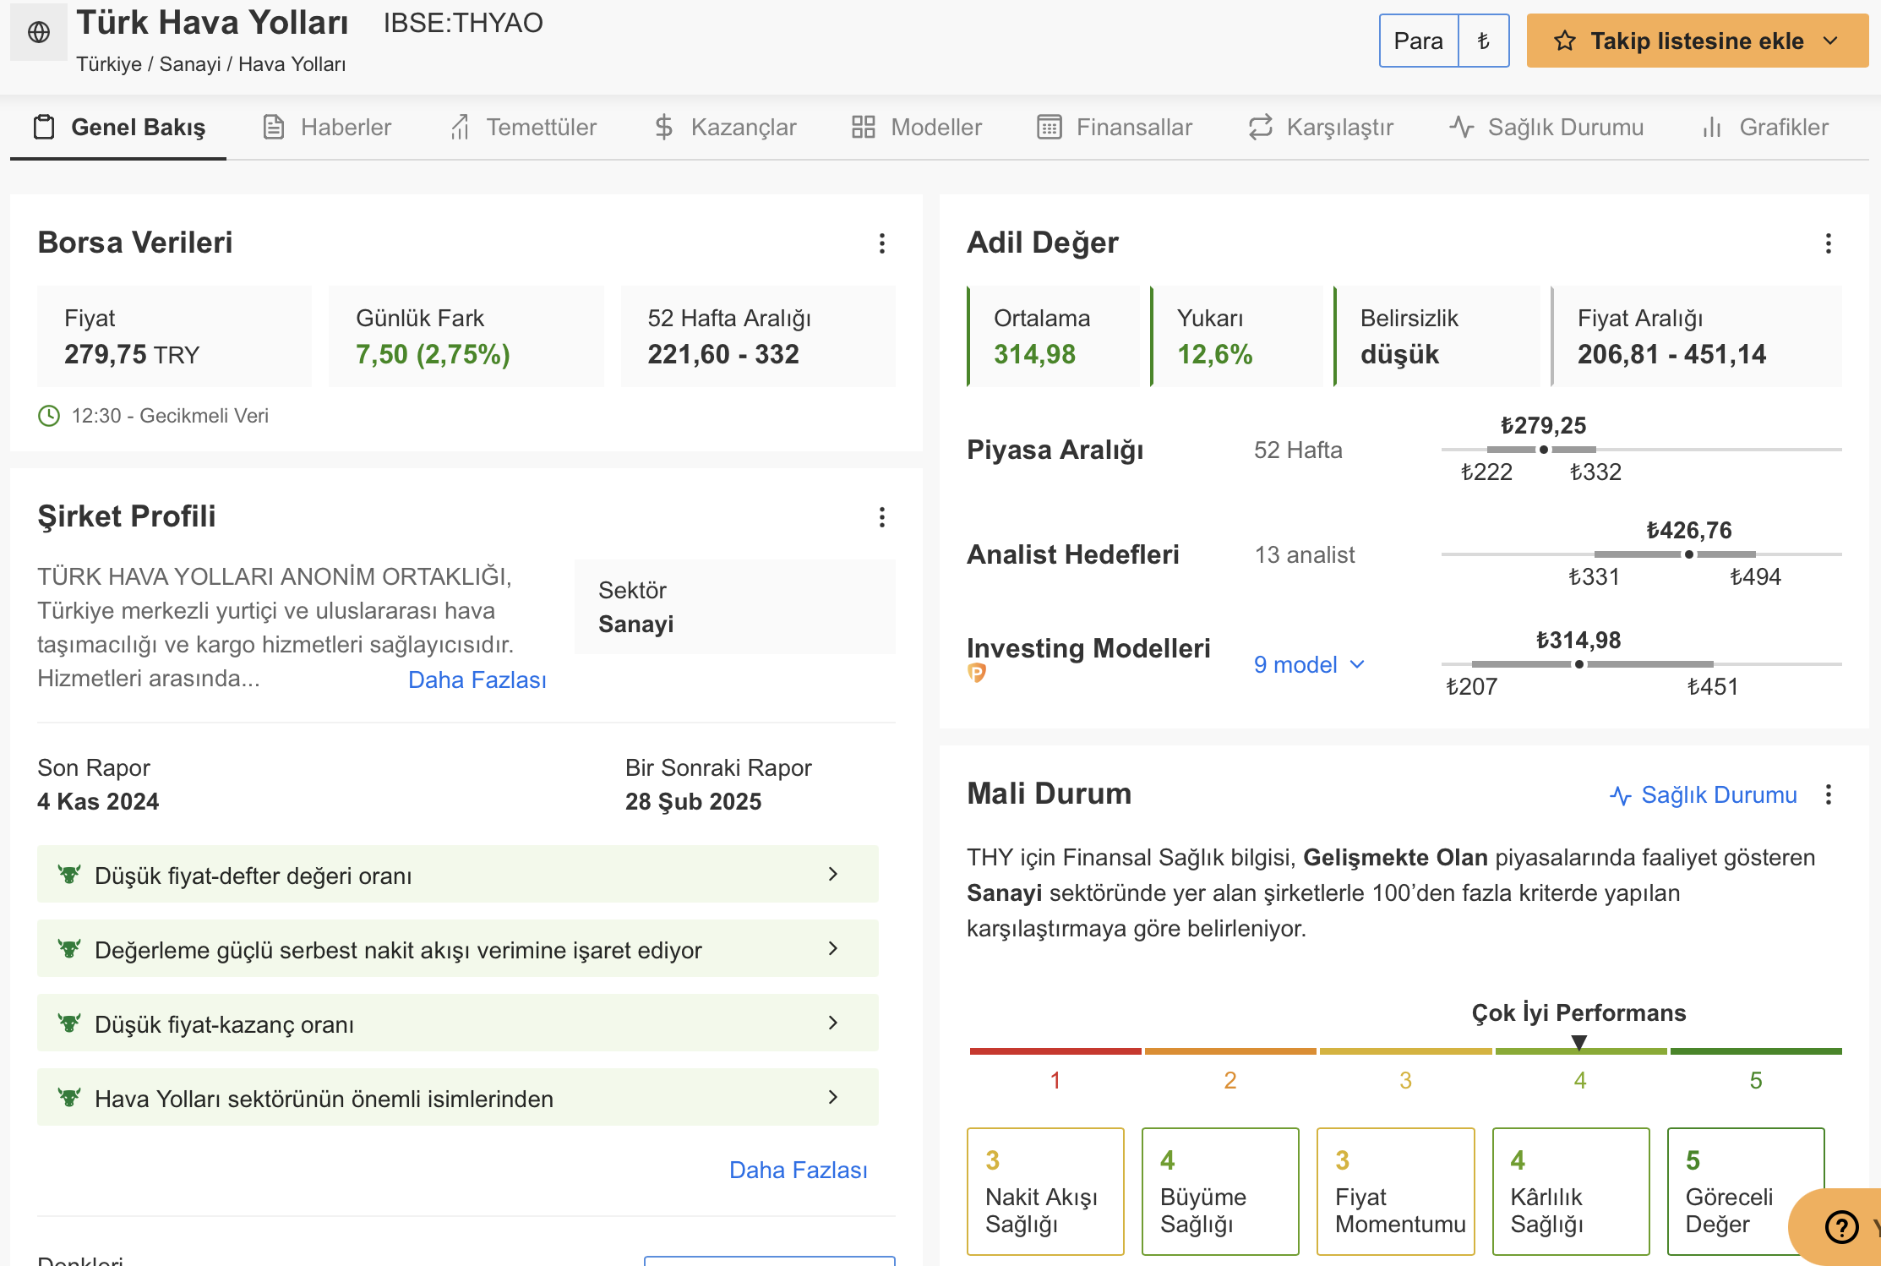The width and height of the screenshot is (1881, 1266).
Task: Click Daha Fazlası in company profile
Action: [477, 680]
